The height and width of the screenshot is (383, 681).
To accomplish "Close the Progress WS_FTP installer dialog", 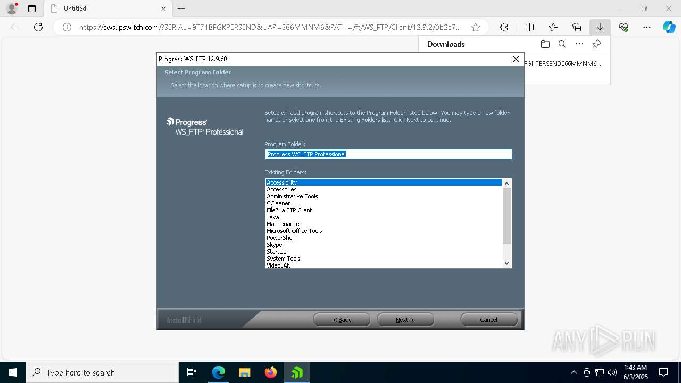I will (516, 59).
